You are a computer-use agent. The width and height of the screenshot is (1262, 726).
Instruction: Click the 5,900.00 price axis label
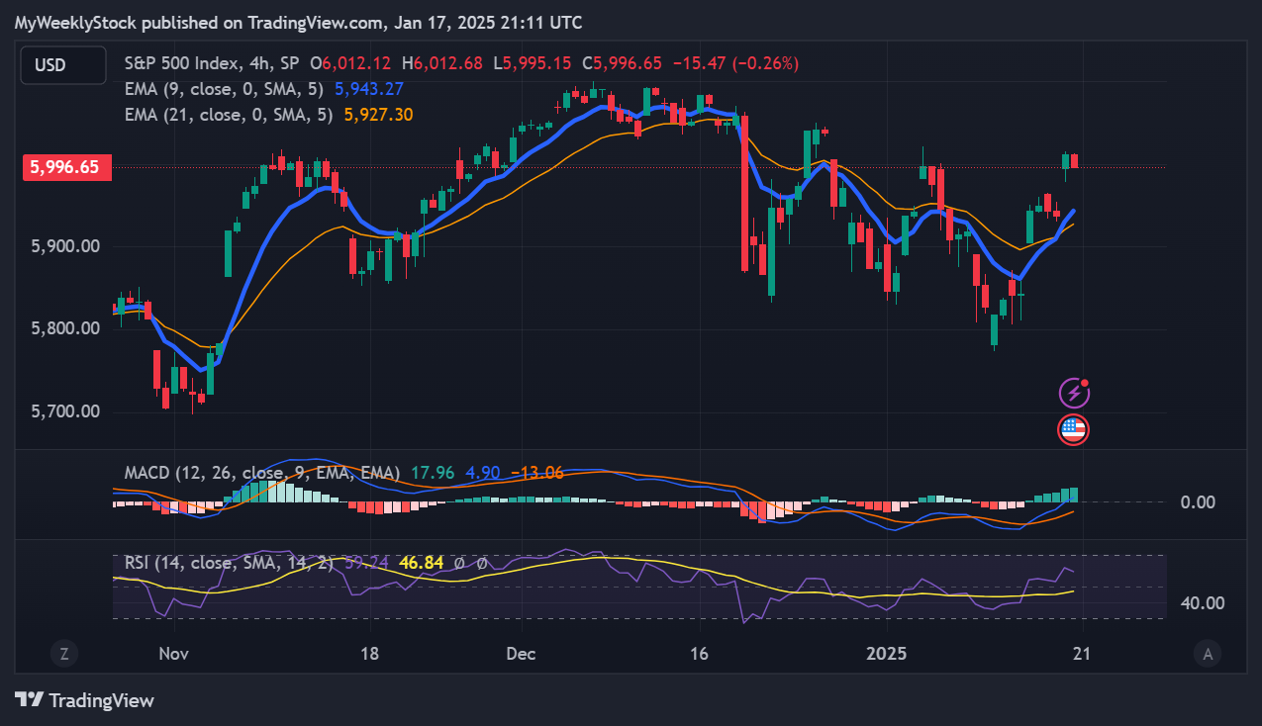64,245
